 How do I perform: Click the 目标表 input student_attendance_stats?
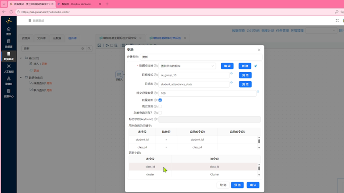(x=194, y=84)
